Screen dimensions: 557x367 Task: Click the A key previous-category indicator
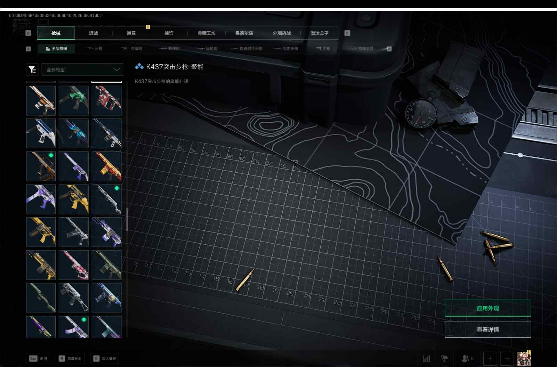coord(29,49)
